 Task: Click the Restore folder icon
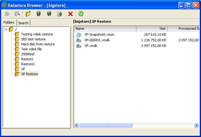17,59
